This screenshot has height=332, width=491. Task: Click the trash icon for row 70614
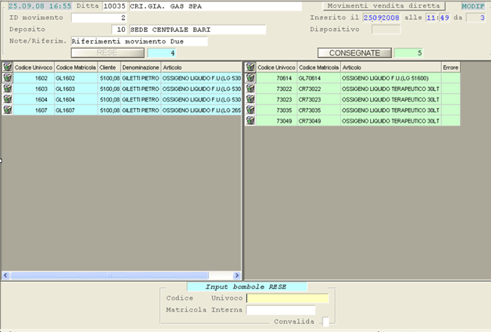[249, 78]
